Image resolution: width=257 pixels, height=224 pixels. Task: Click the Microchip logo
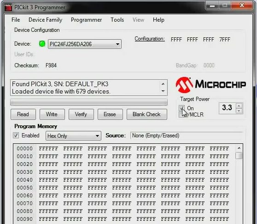(x=211, y=85)
